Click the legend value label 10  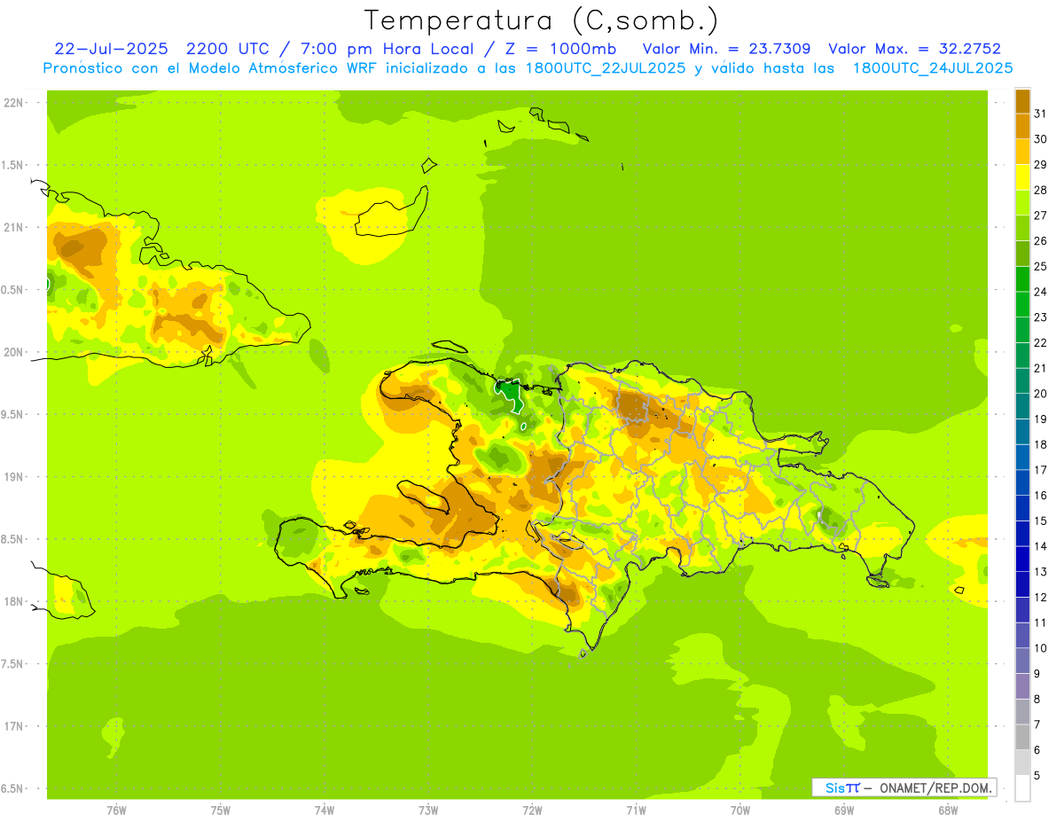point(1041,648)
